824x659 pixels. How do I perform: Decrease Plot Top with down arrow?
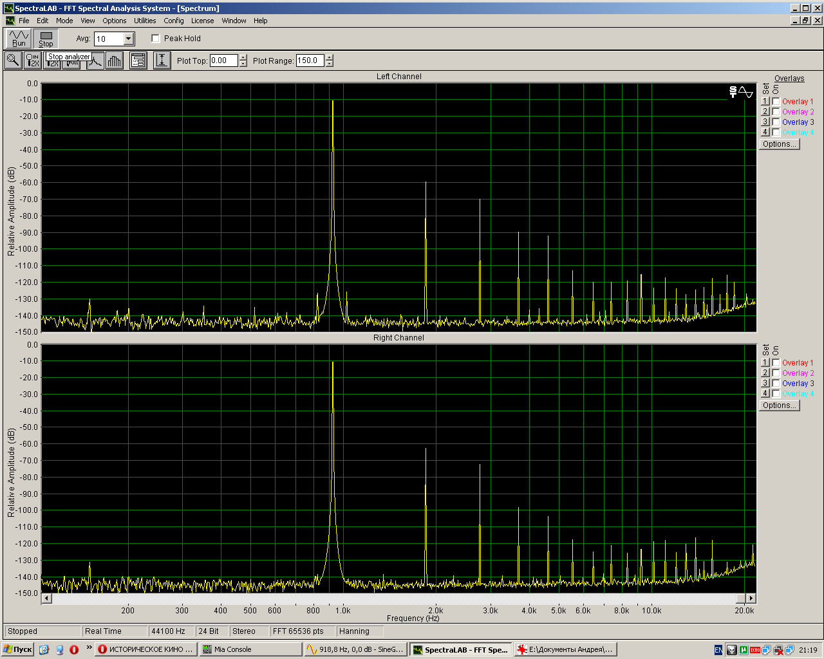click(x=243, y=64)
